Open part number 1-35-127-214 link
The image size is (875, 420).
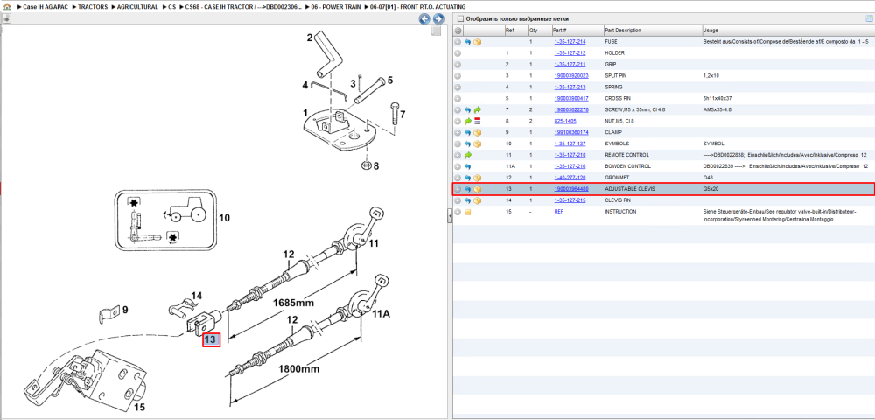(x=570, y=42)
